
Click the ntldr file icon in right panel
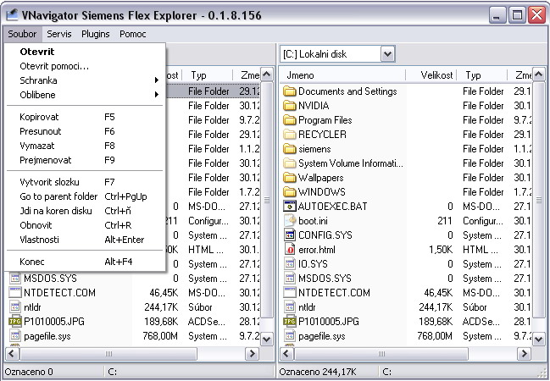289,307
